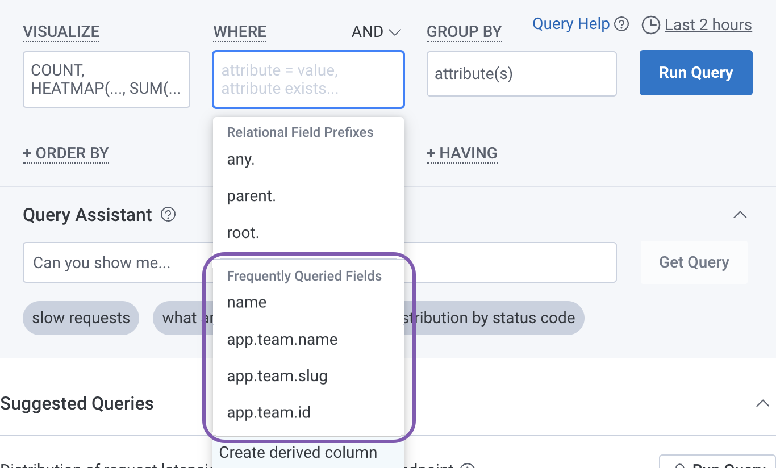Click the blue Run Query button
The height and width of the screenshot is (468, 776).
pyautogui.click(x=695, y=73)
